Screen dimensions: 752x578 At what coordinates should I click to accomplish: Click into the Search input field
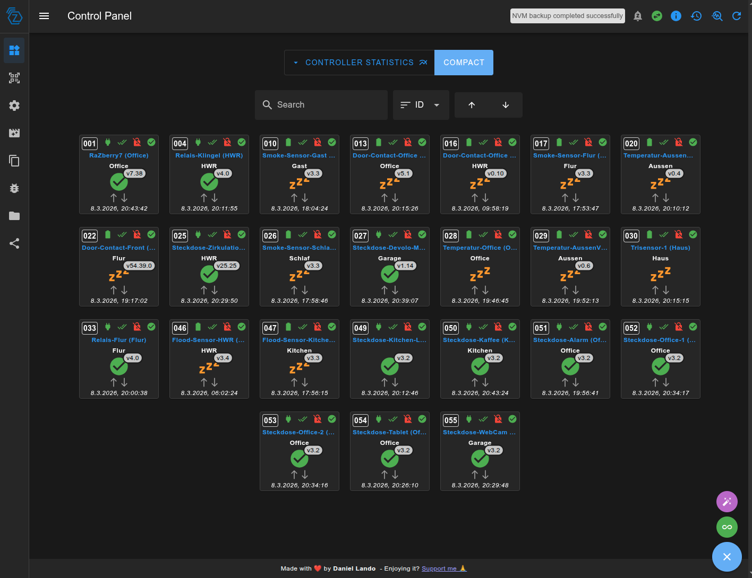[321, 104]
